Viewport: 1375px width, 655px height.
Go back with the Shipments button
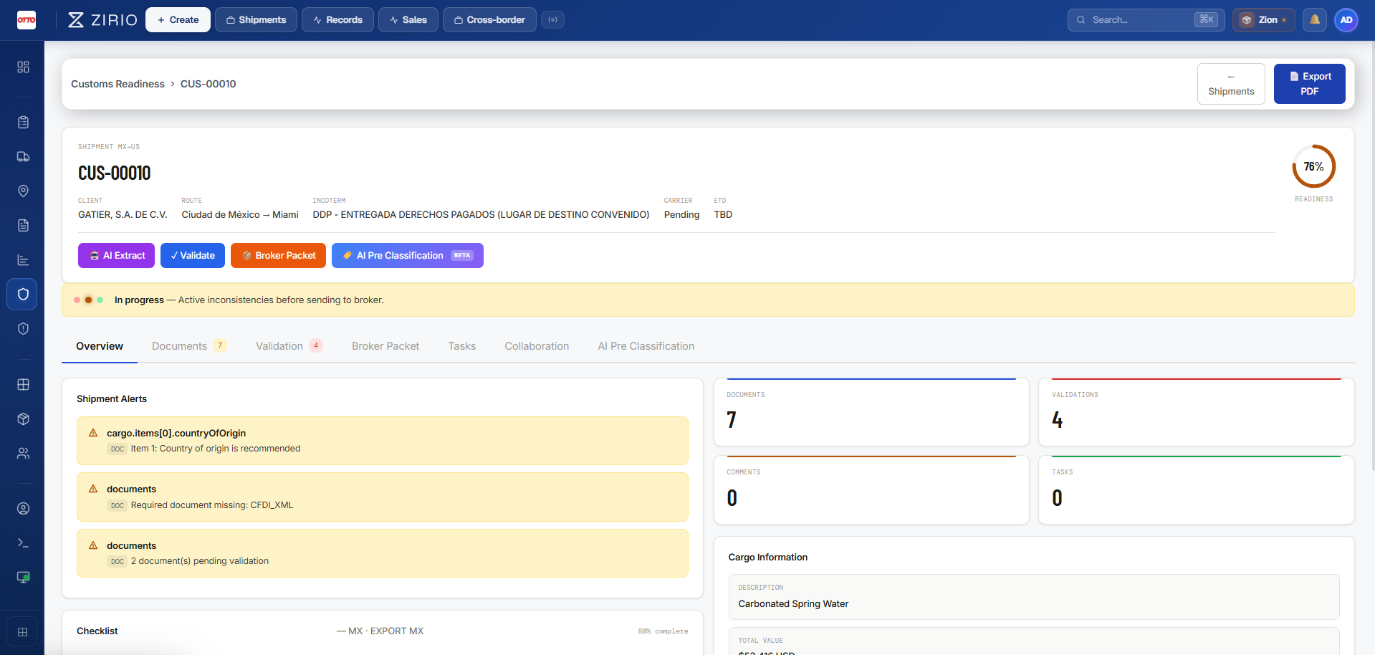[x=1231, y=84]
